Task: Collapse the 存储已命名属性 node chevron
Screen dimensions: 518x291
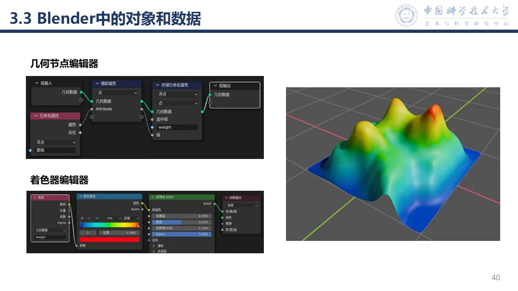Action: point(158,85)
